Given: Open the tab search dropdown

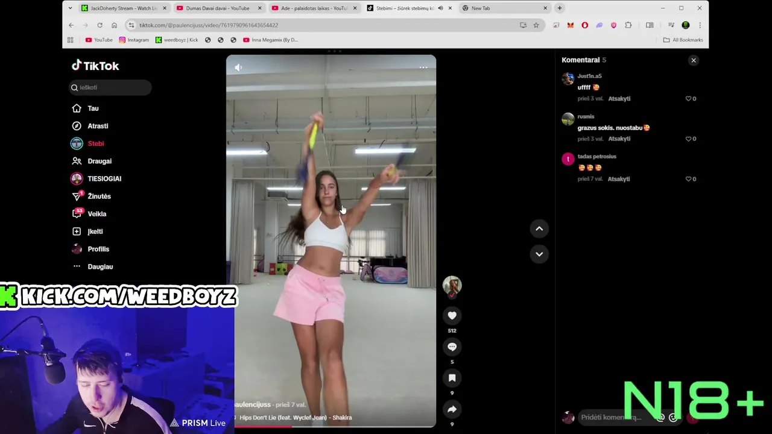Looking at the screenshot, I should tap(70, 8).
